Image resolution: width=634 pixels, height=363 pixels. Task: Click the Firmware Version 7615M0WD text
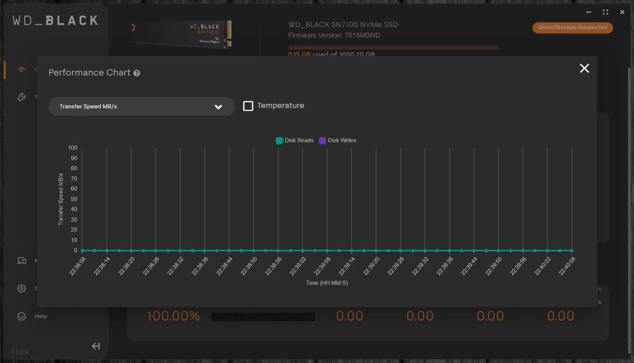pos(334,35)
